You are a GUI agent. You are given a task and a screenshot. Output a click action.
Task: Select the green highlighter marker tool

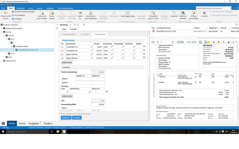[x=214, y=42]
